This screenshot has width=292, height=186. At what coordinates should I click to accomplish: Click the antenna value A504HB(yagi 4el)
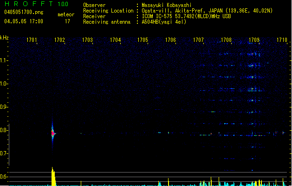click(x=164, y=22)
